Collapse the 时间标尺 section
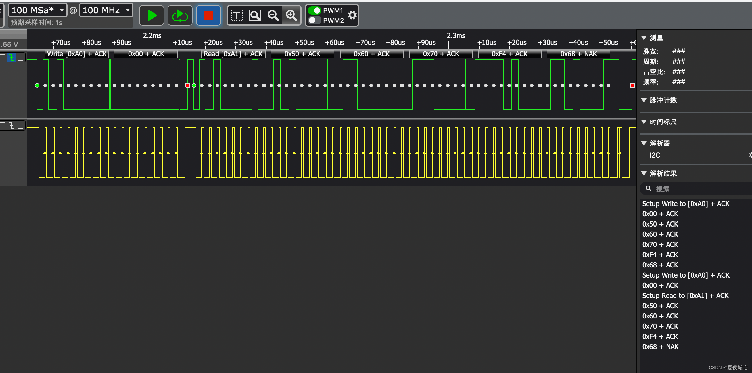 (644, 122)
